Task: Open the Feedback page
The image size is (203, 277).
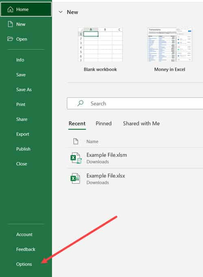Action: coord(26,249)
